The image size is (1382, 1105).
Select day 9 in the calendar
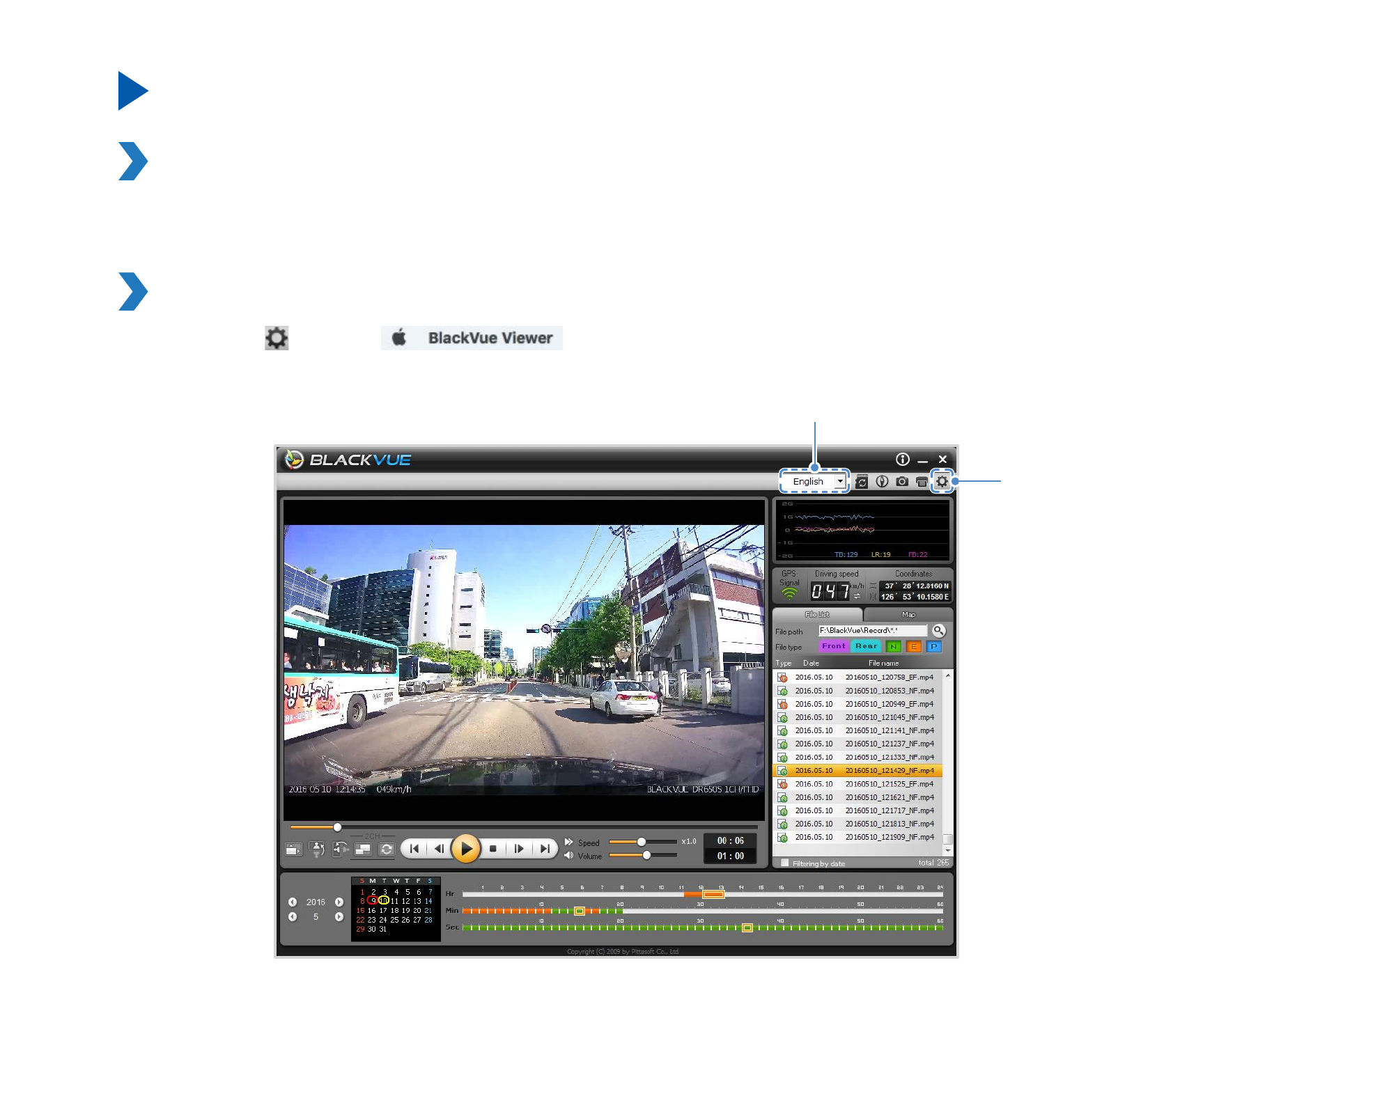click(x=373, y=900)
